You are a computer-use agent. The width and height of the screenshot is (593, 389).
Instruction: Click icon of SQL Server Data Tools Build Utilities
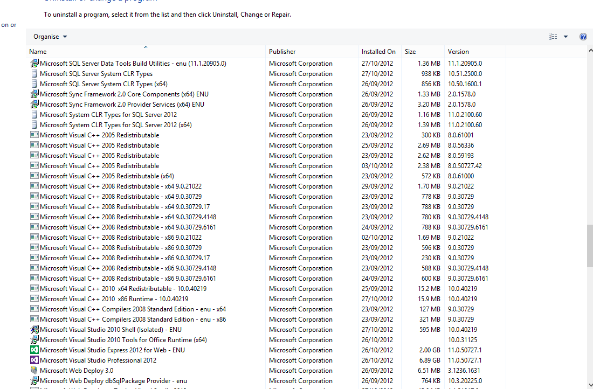tap(35, 63)
